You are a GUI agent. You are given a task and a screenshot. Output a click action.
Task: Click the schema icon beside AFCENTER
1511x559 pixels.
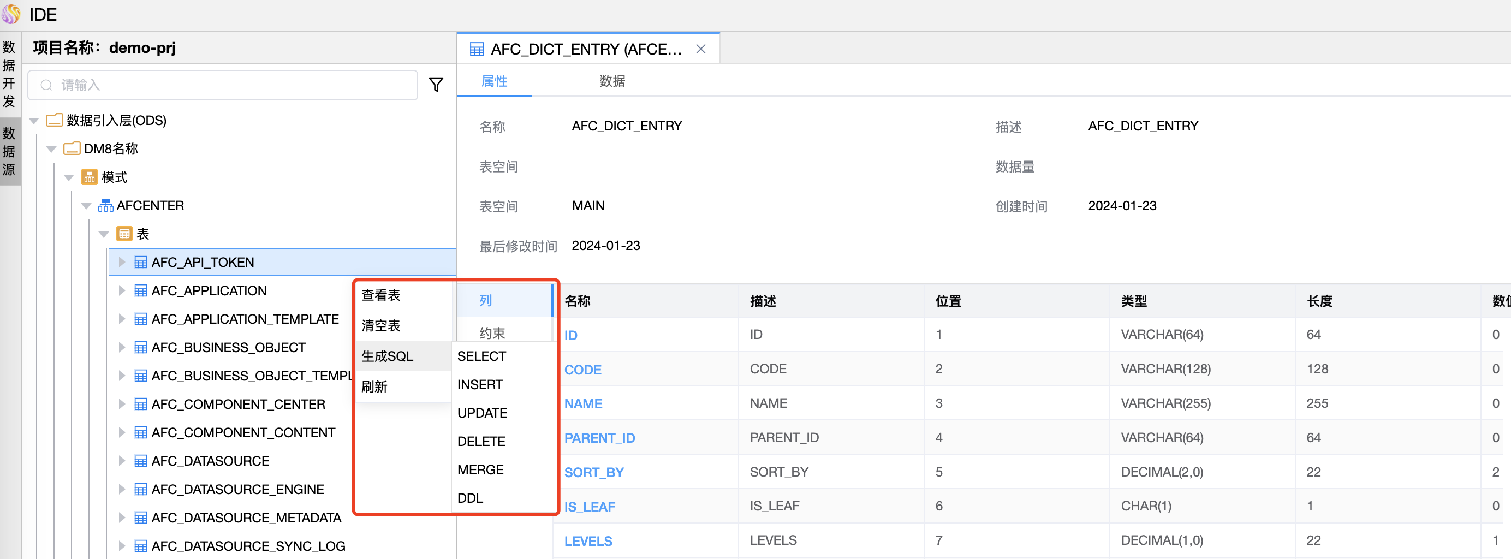105,205
